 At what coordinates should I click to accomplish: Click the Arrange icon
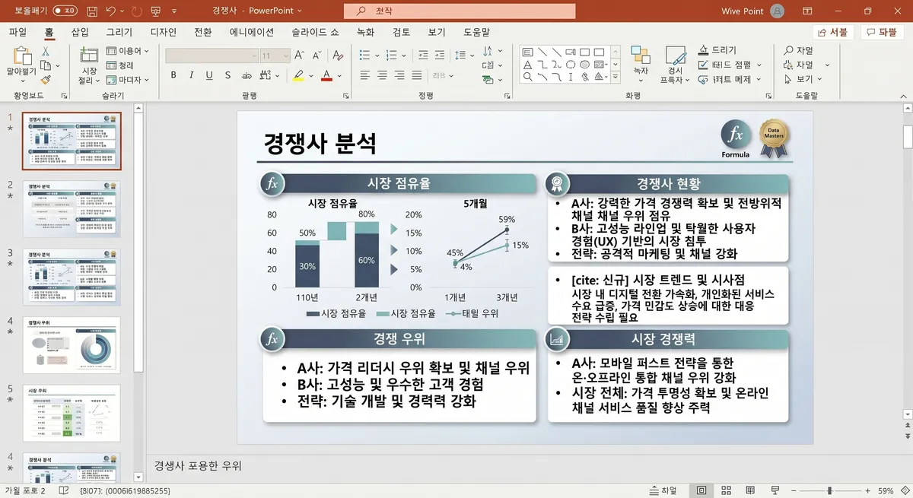pyautogui.click(x=641, y=56)
